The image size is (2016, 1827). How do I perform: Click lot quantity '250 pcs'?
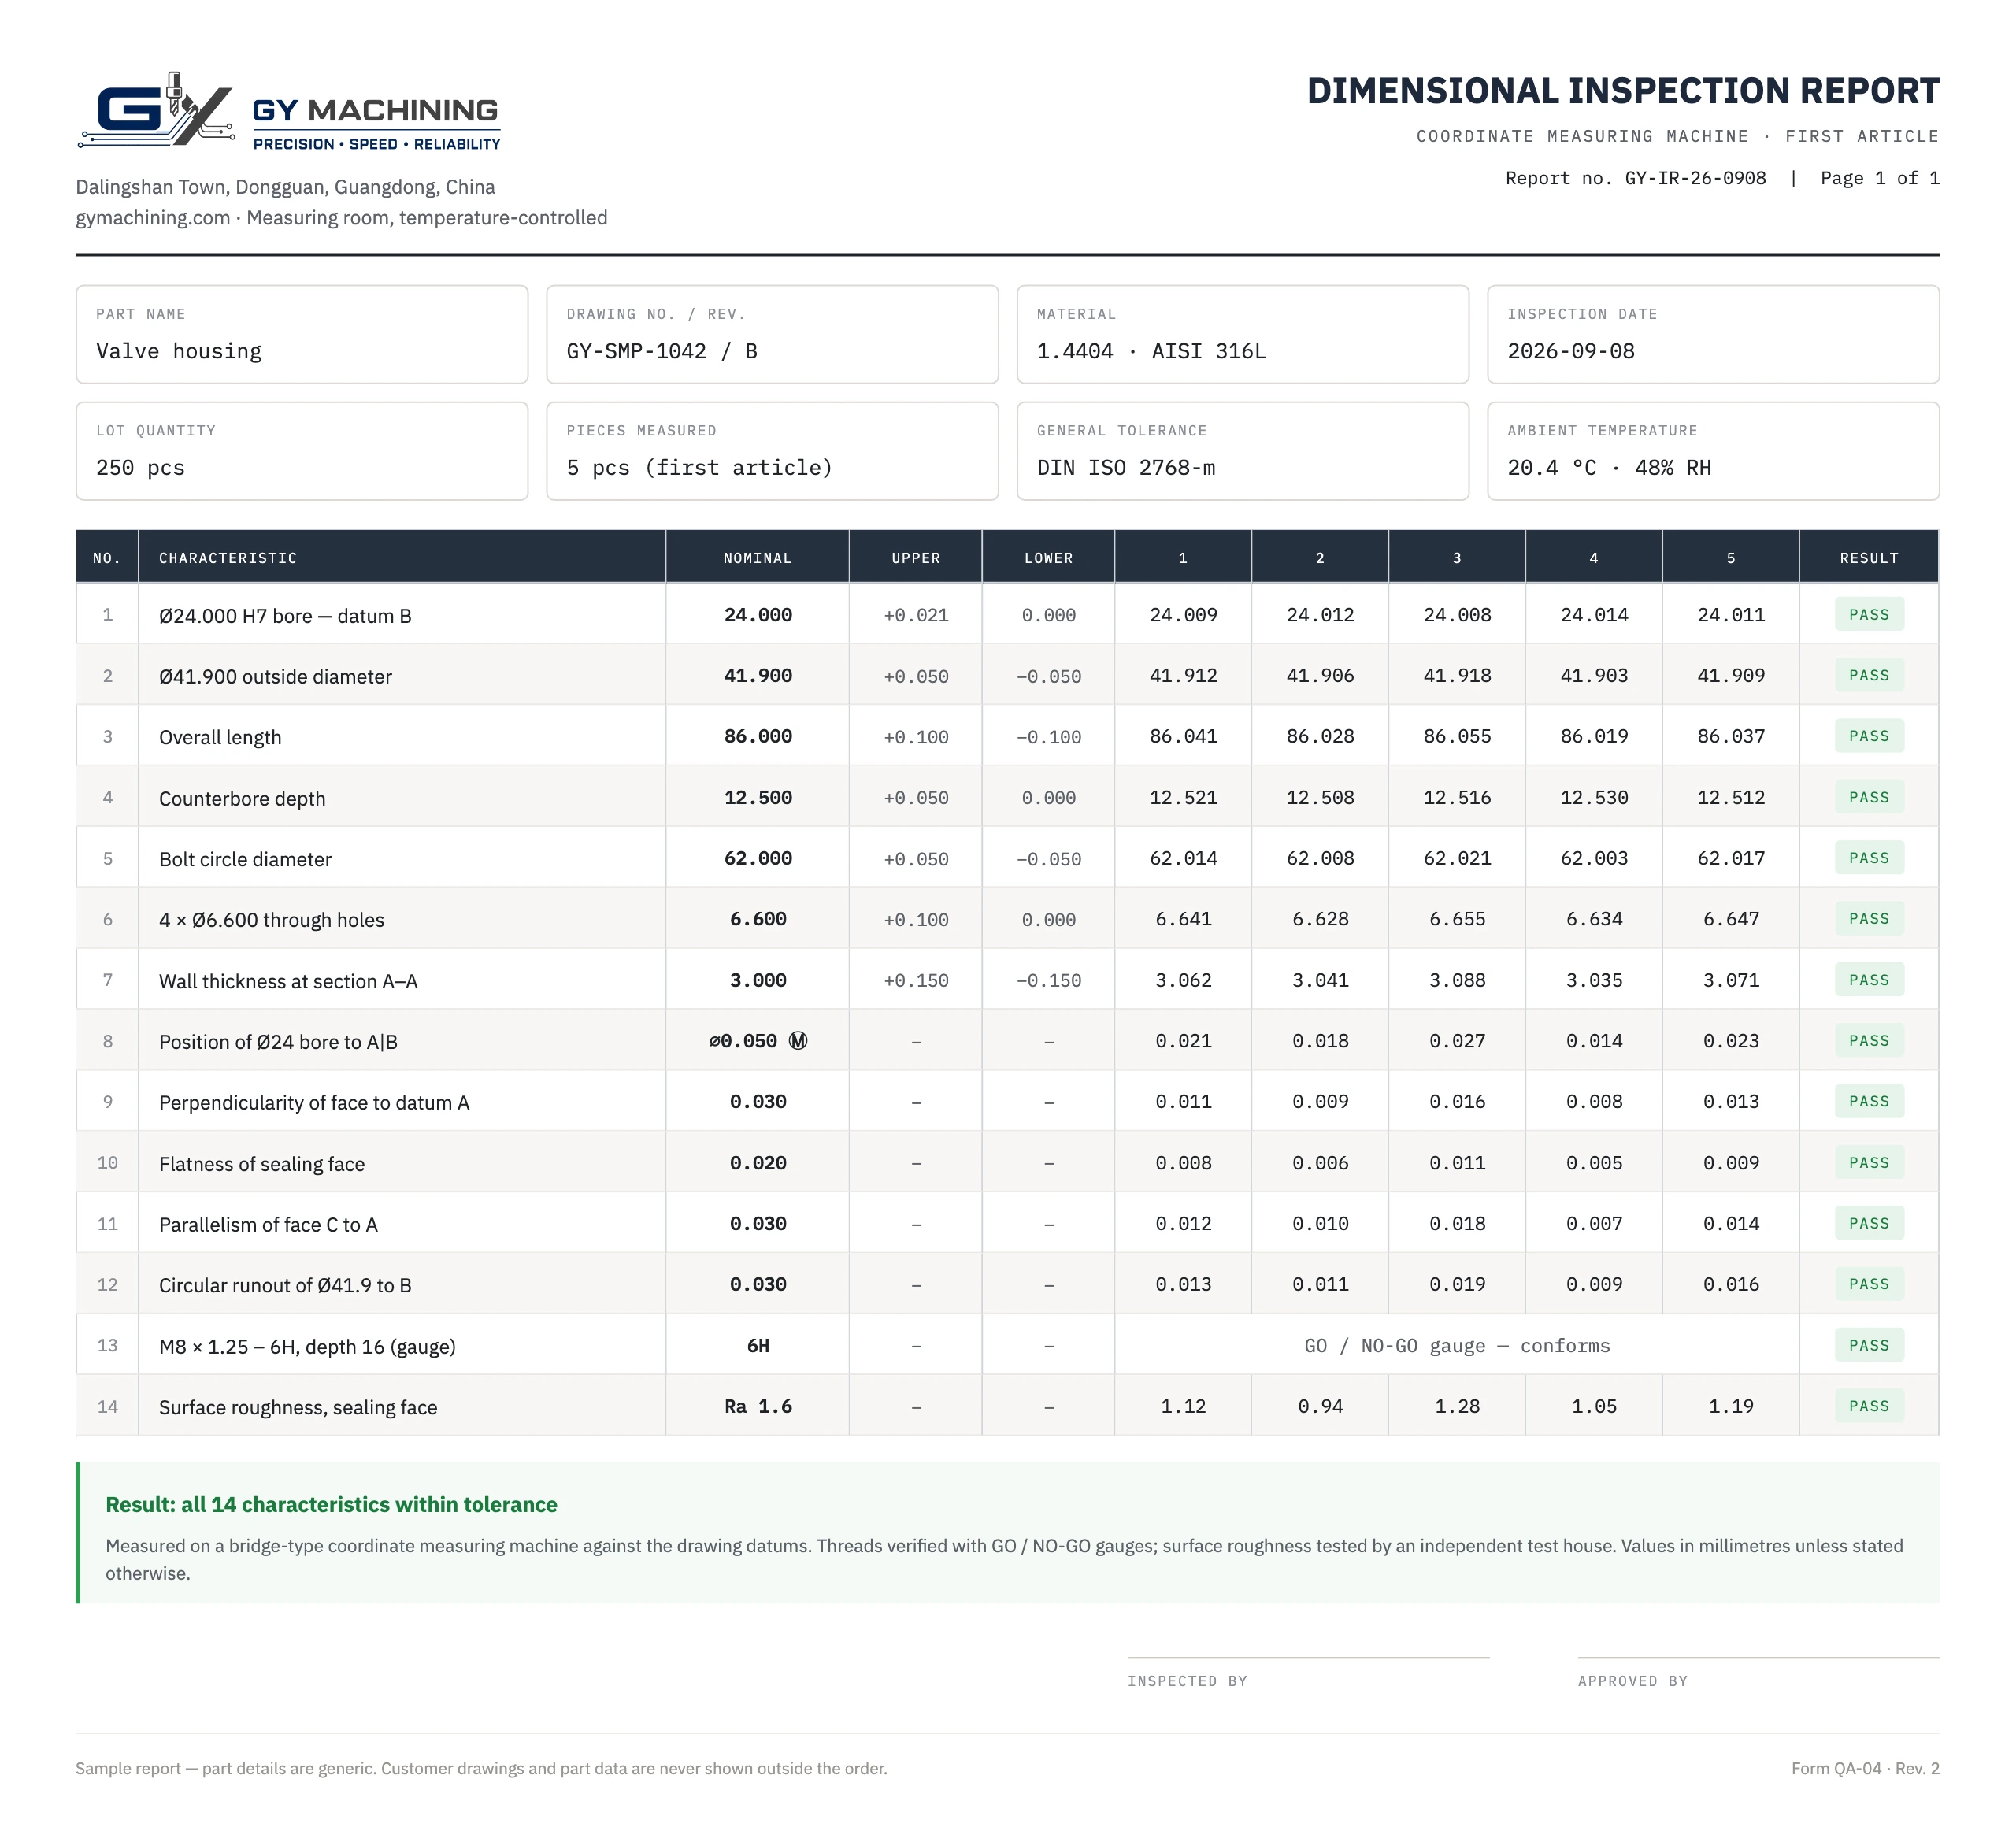coord(140,468)
